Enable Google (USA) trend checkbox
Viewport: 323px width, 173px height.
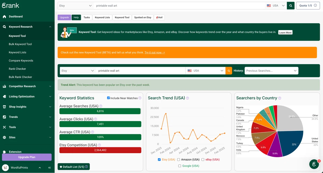point(180,166)
